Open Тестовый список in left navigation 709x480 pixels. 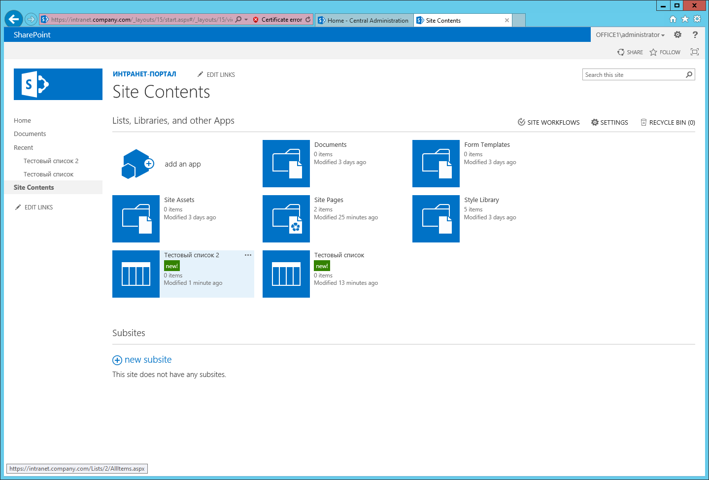[x=48, y=174]
